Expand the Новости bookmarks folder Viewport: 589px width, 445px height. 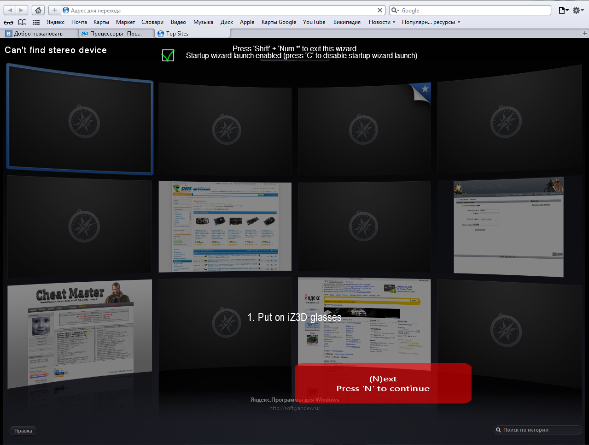(x=382, y=22)
